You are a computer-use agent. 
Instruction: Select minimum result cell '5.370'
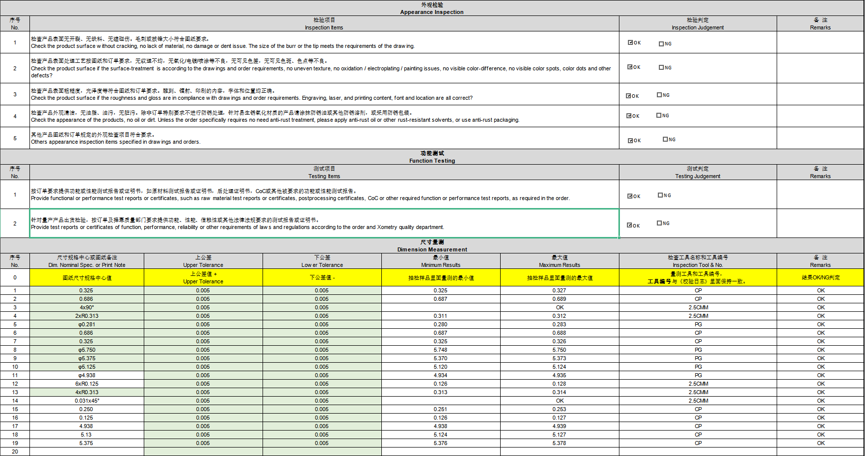441,358
